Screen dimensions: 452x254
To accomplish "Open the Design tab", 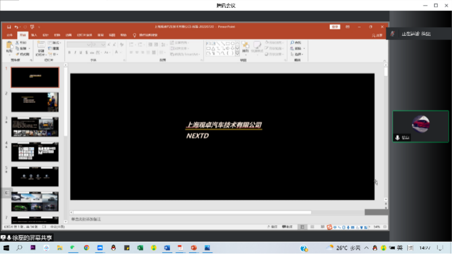I will click(46, 35).
